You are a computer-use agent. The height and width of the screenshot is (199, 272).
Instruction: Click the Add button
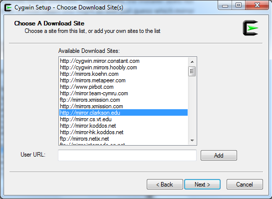point(219,155)
